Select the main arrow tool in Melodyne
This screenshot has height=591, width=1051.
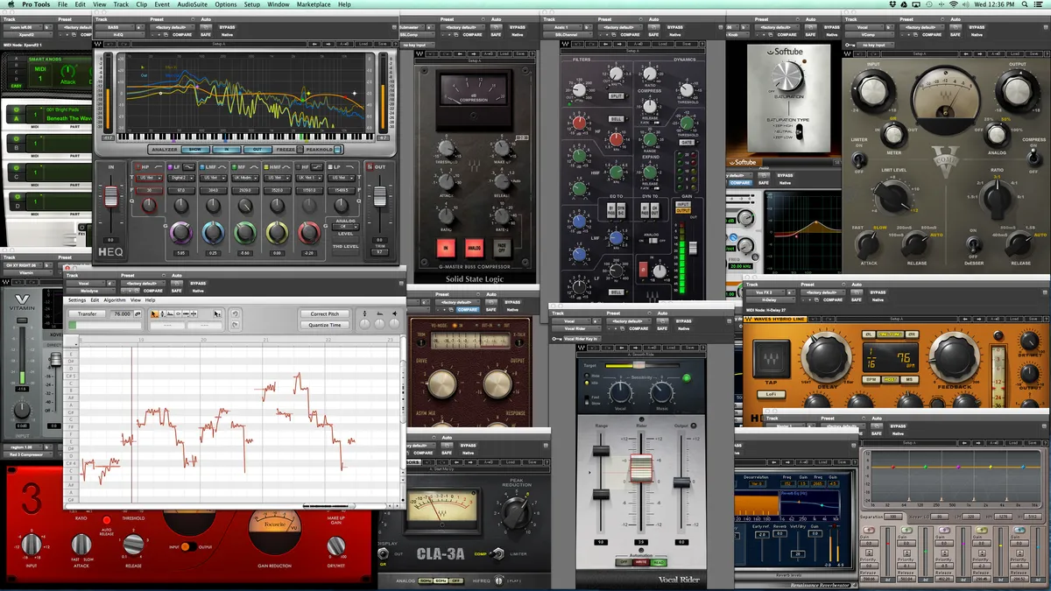[x=154, y=314]
